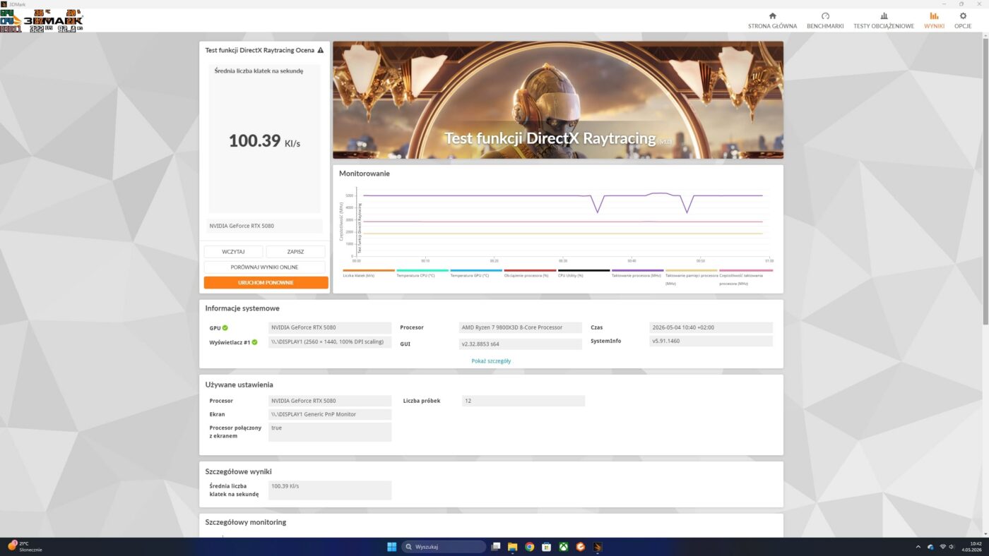
Task: Click the Wyszukaj taskbar search field
Action: [x=444, y=547]
